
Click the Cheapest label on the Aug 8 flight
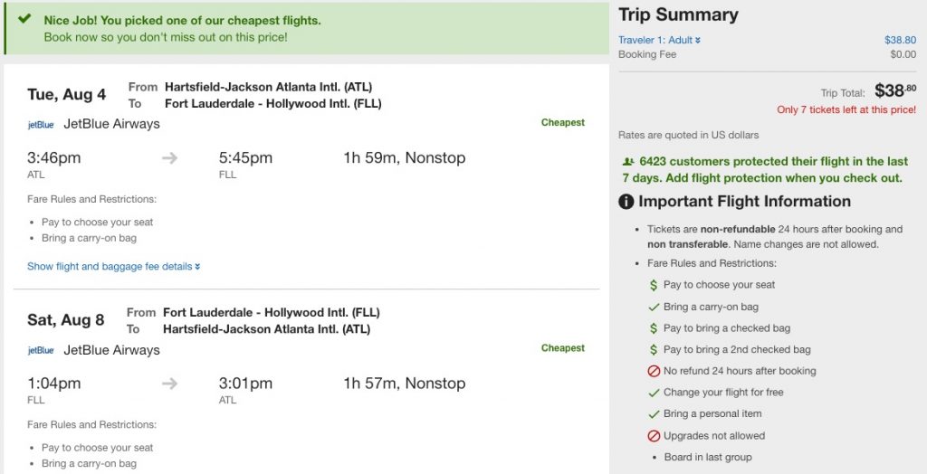point(563,348)
